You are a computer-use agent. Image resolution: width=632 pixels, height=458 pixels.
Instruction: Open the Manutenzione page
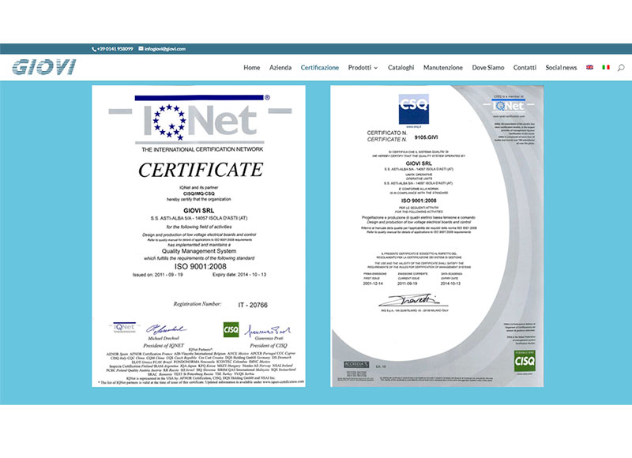click(443, 68)
